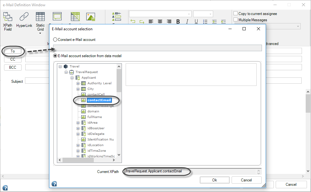
Task: Expand the idBossUser node
Action: pyautogui.click(x=78, y=128)
